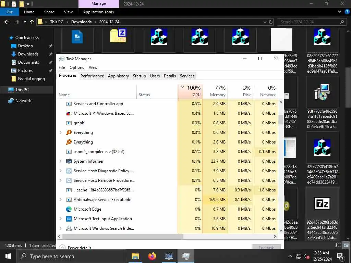
Task: Click Task Manager vertical scrollbar thumb
Action: pyautogui.click(x=281, y=120)
